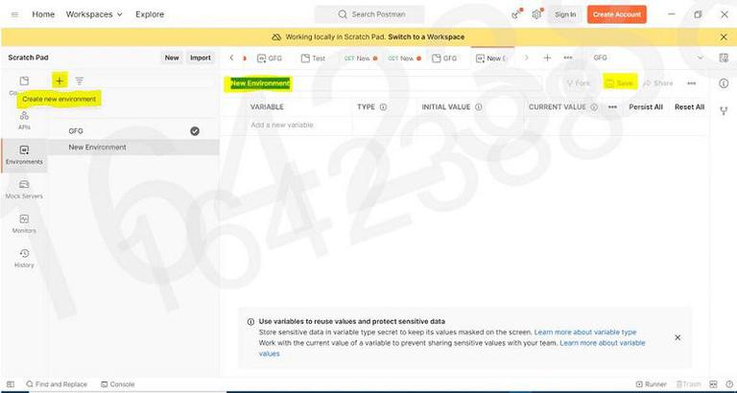Screen dimensions: 737x393
Task: Dismiss the Scratch Pad yellow banner
Action: (x=724, y=36)
